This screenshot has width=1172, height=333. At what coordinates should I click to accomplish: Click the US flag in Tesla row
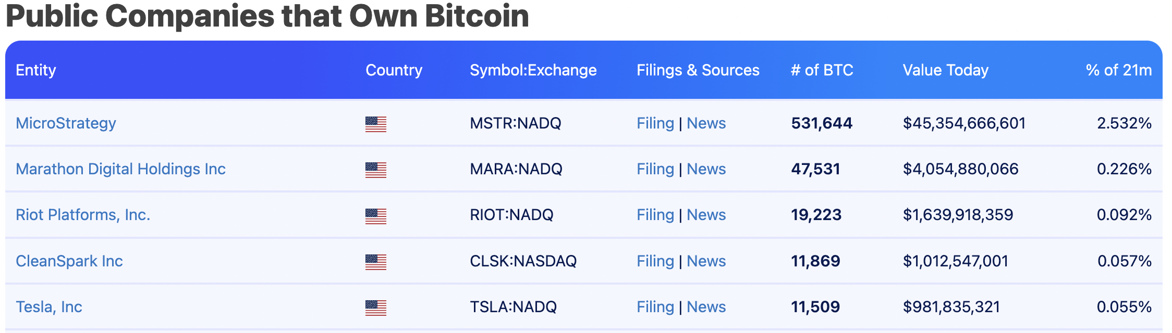point(376,308)
